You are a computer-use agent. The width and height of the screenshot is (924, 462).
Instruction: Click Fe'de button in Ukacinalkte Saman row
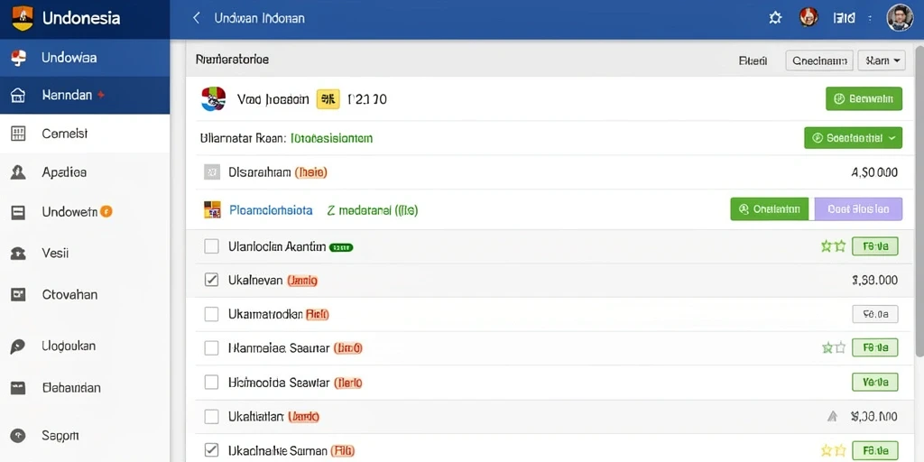(875, 450)
